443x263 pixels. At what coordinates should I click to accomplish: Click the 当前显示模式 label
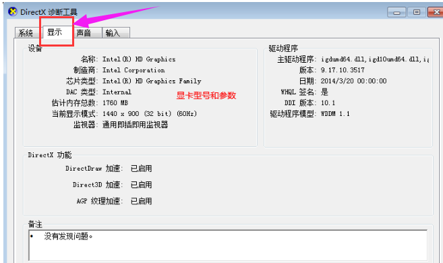[x=75, y=114]
